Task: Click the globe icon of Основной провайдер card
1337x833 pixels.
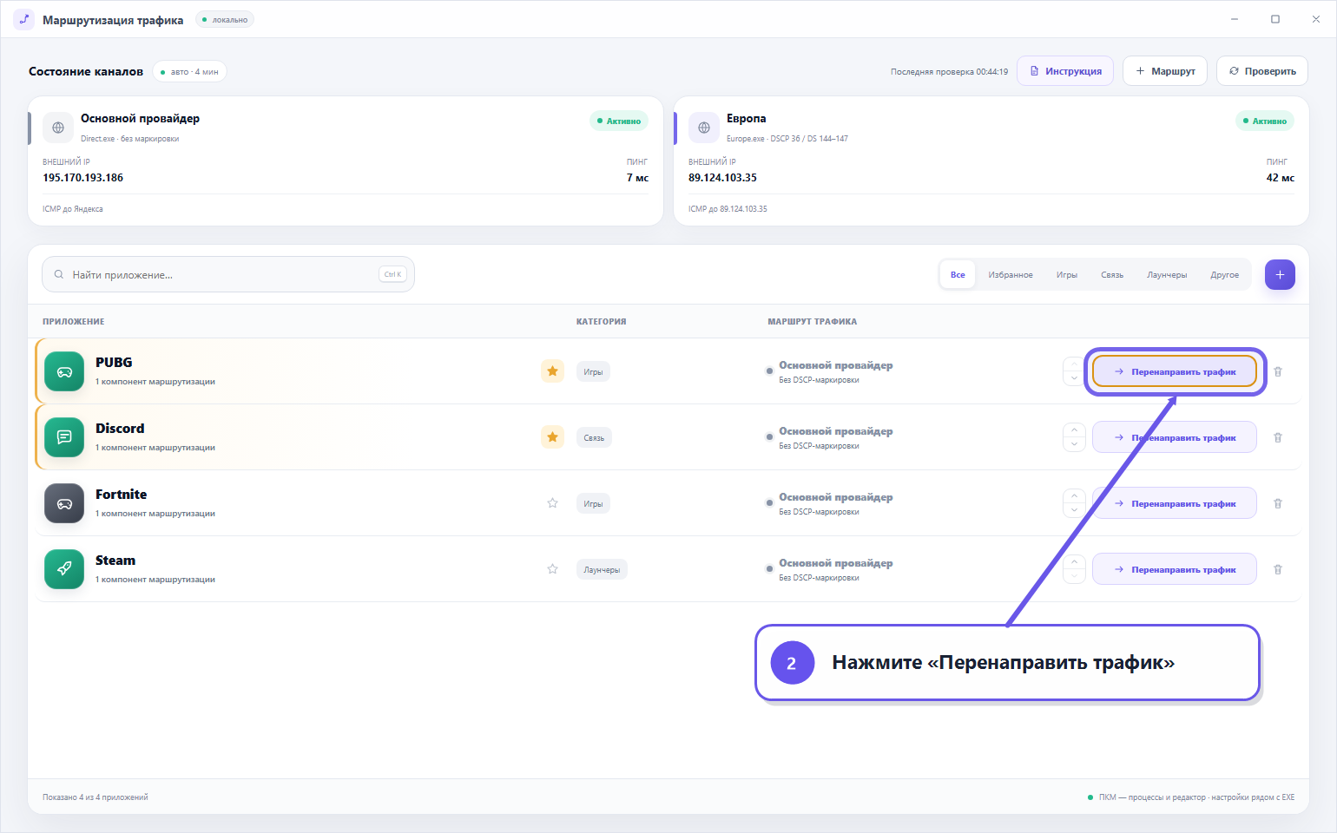Action: pyautogui.click(x=58, y=128)
